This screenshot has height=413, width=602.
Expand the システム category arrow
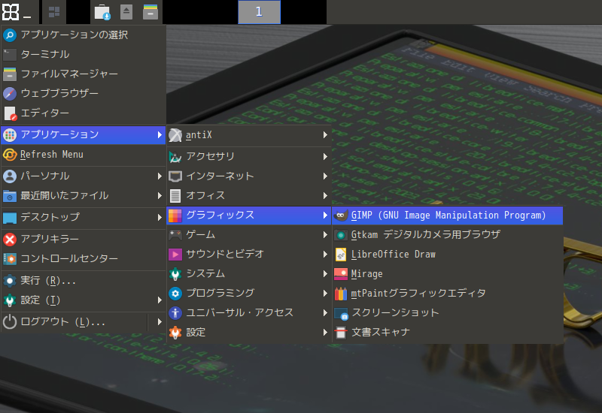325,274
